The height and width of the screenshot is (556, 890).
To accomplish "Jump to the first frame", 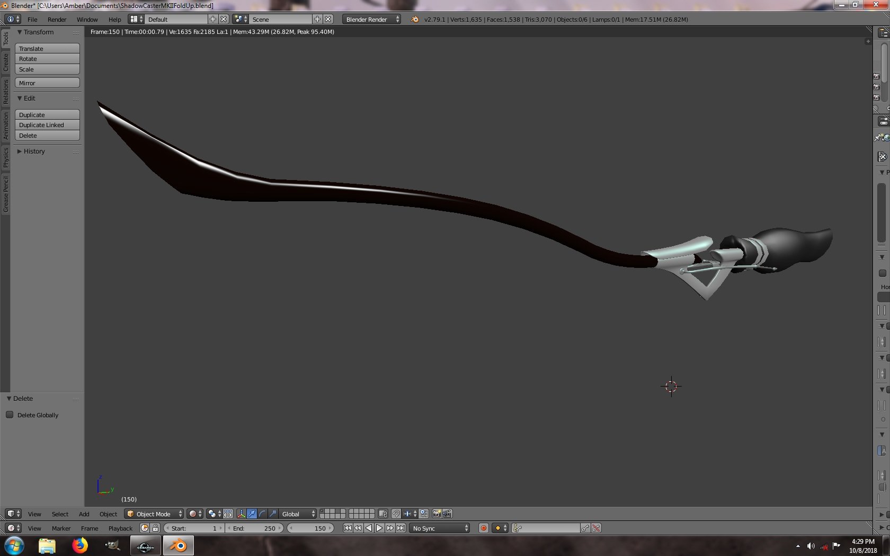I will pos(348,528).
